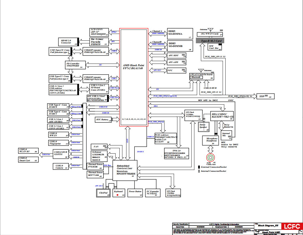Select the Block Diagram_EE title text
This screenshot has width=303, height=235.
[268, 226]
